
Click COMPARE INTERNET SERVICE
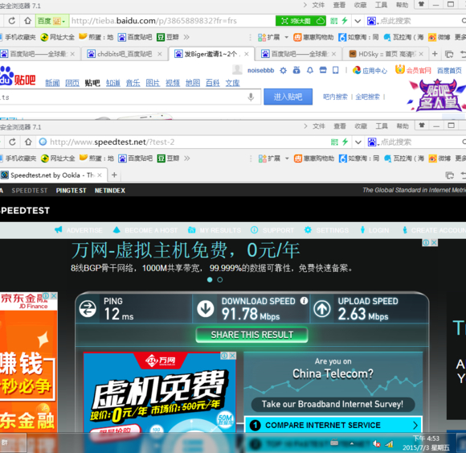[x=333, y=425]
